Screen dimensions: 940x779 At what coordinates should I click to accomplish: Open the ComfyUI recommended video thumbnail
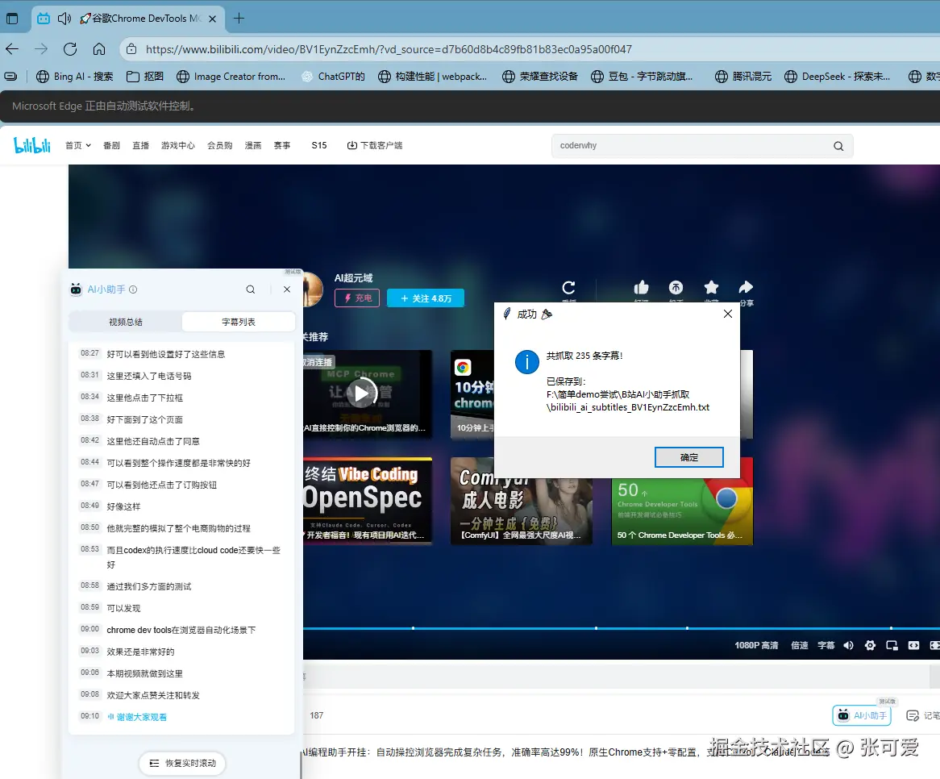(521, 511)
